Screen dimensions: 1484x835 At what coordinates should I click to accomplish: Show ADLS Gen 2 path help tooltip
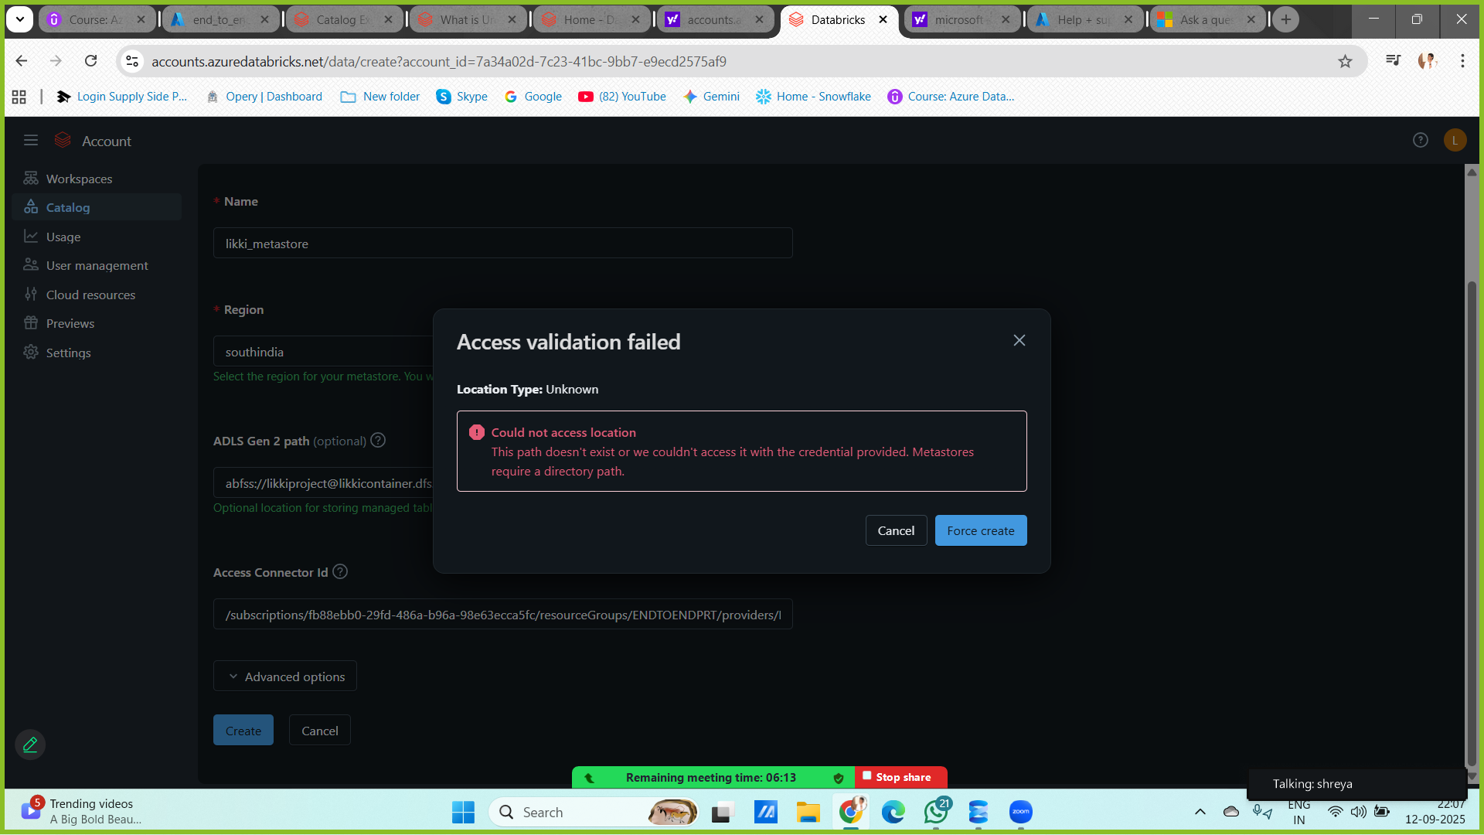[378, 440]
